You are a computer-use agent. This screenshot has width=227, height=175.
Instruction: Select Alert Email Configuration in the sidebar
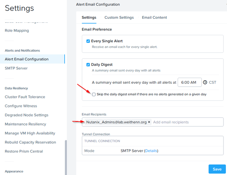point(27,59)
